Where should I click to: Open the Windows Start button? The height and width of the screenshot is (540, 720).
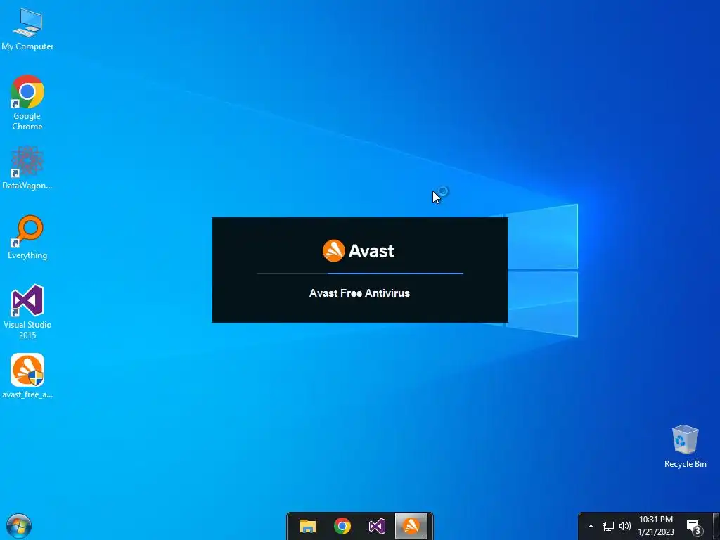click(x=19, y=526)
